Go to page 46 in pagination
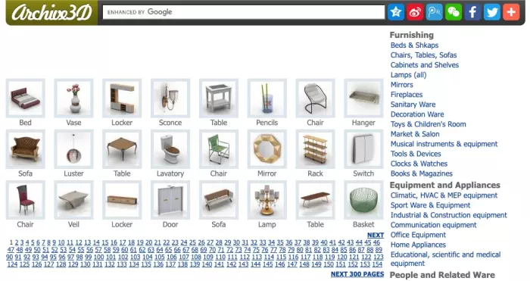Screen dimensions: 530x281 (x=376, y=242)
